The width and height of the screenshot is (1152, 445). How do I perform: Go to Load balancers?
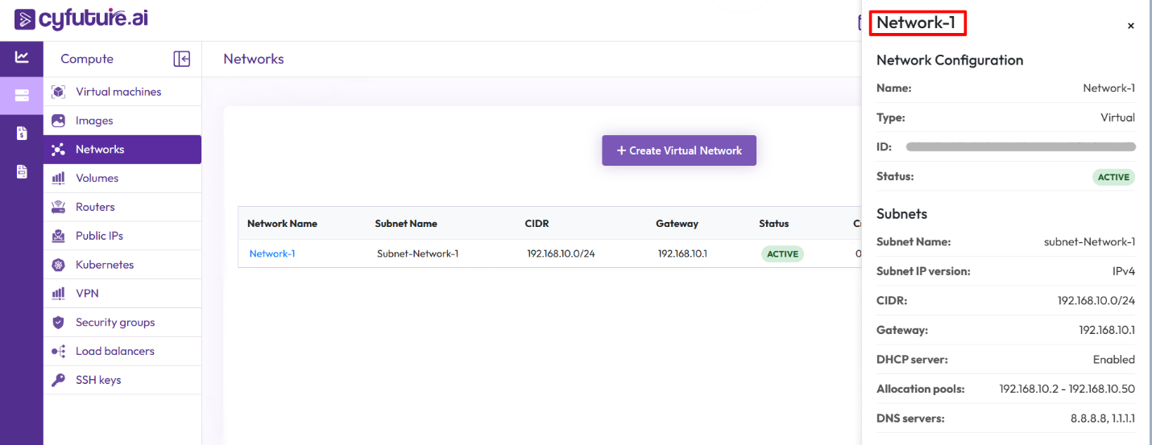pos(114,351)
